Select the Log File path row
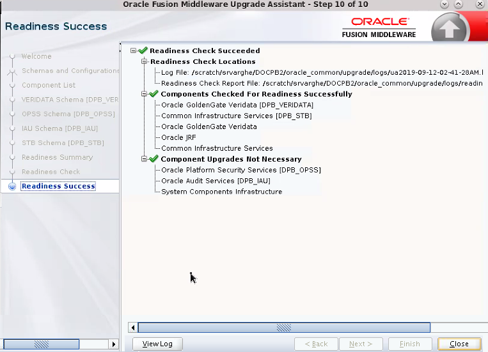This screenshot has width=488, height=352. point(322,72)
